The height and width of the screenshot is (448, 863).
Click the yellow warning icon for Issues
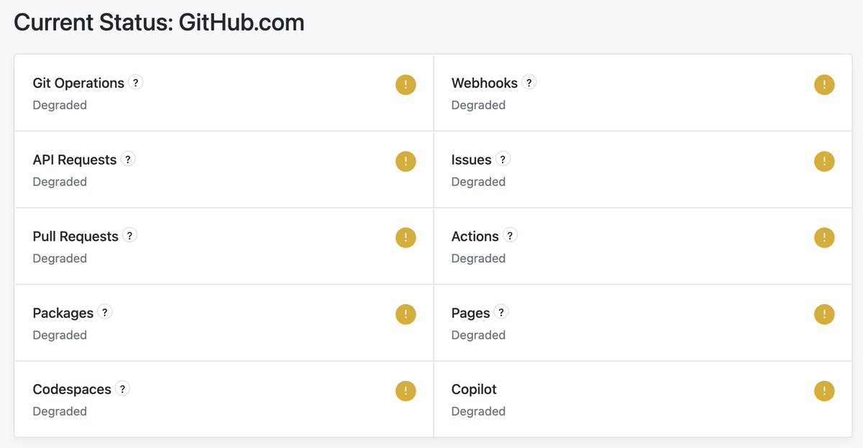pos(824,162)
